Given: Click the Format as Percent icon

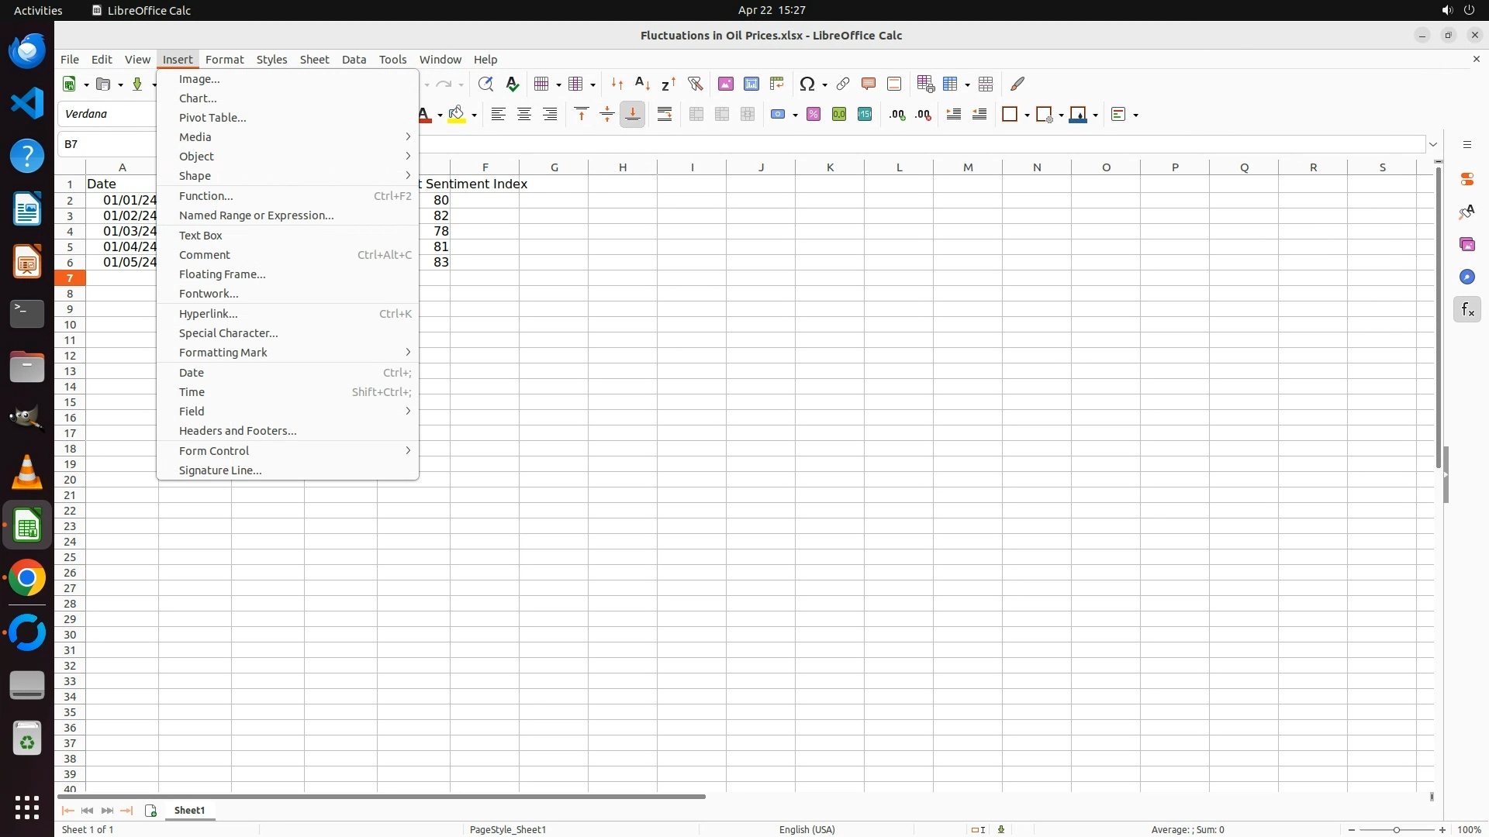Looking at the screenshot, I should [x=814, y=115].
